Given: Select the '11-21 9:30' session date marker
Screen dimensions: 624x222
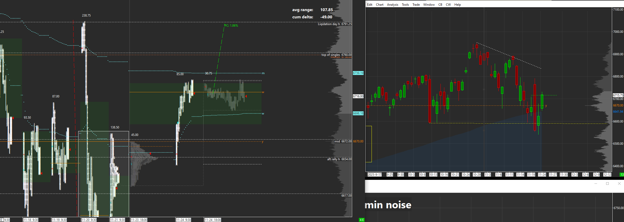Looking at the screenshot, I should click(x=118, y=220).
